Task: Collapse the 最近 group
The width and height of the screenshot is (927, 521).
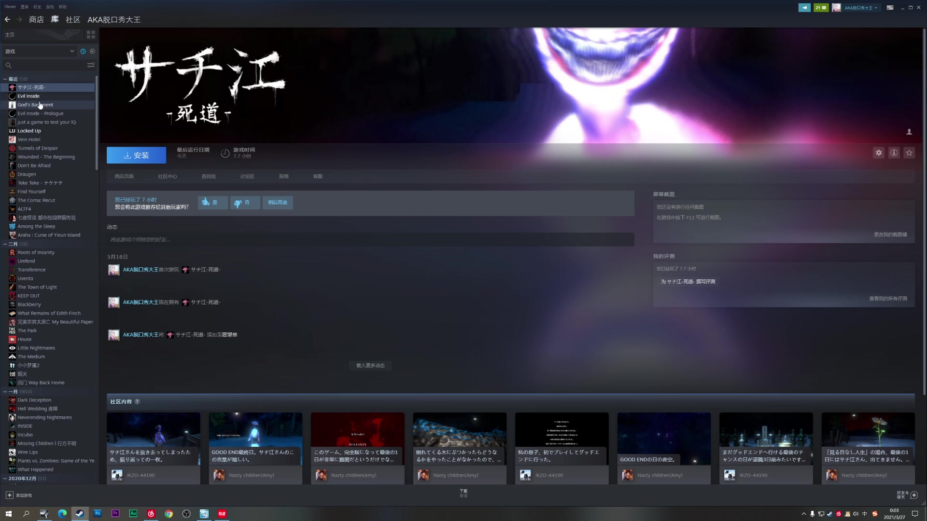Action: [x=5, y=79]
